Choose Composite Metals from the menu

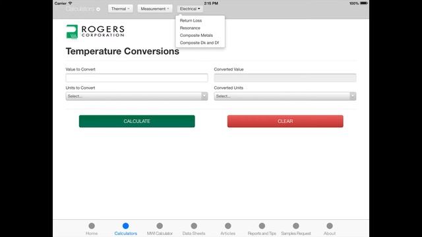click(196, 35)
